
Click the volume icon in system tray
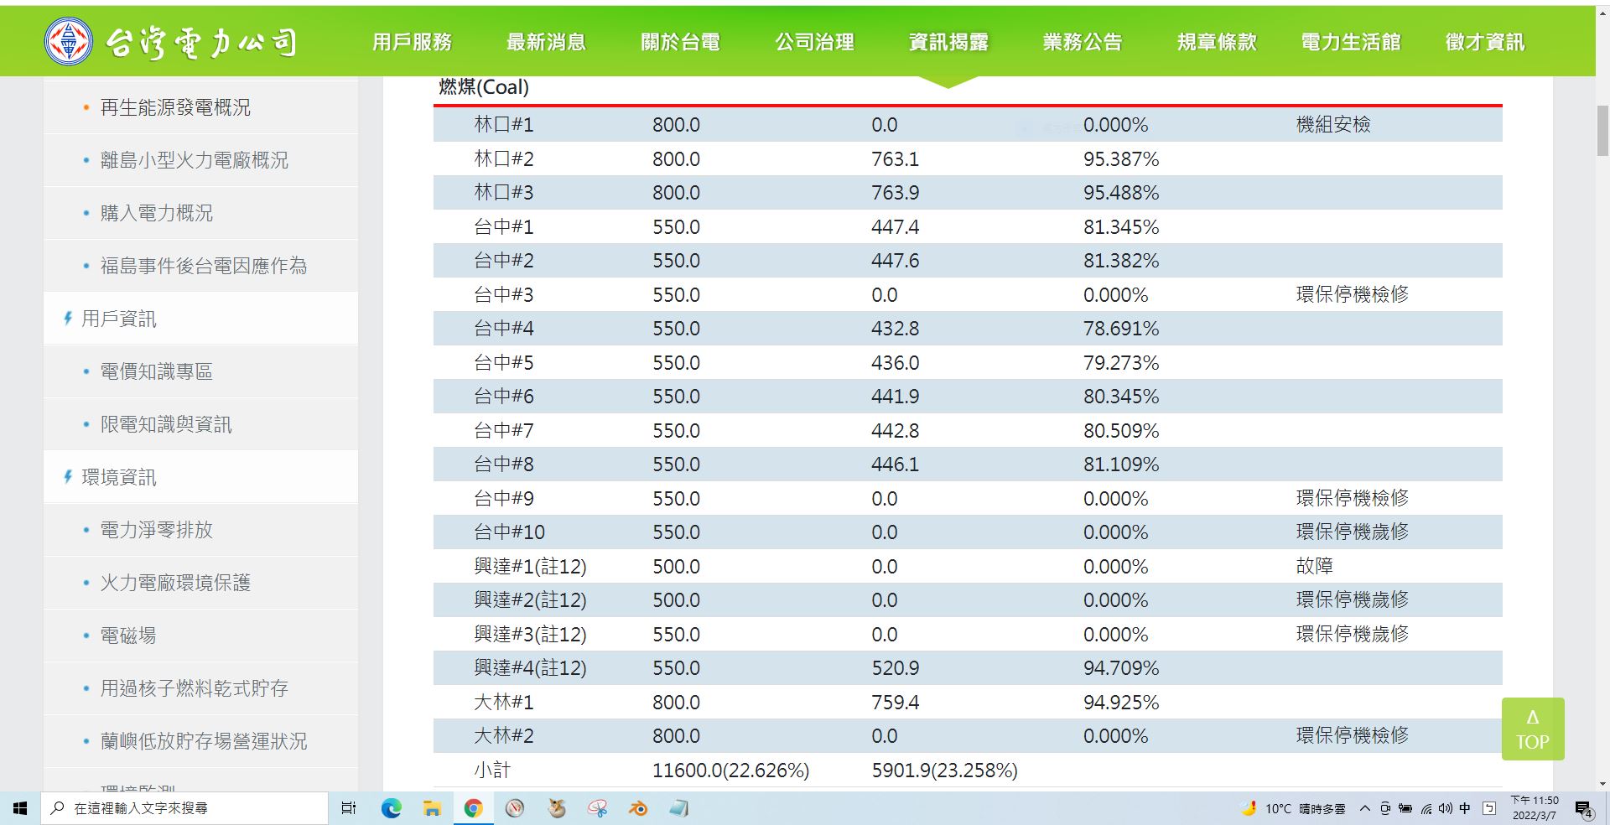click(x=1446, y=809)
